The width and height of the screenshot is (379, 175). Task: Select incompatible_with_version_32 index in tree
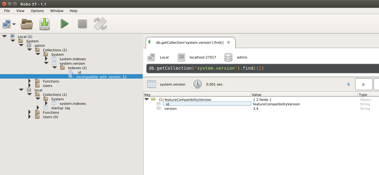pos(101,77)
